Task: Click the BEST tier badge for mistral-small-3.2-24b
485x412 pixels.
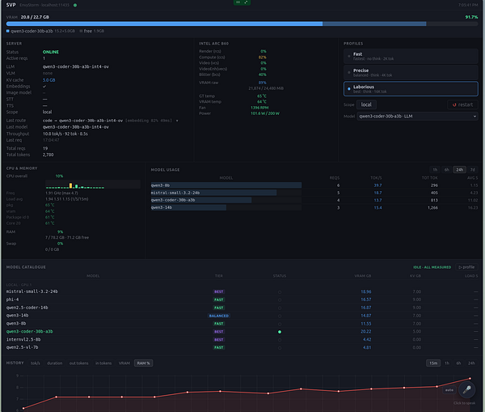Action: (219, 292)
